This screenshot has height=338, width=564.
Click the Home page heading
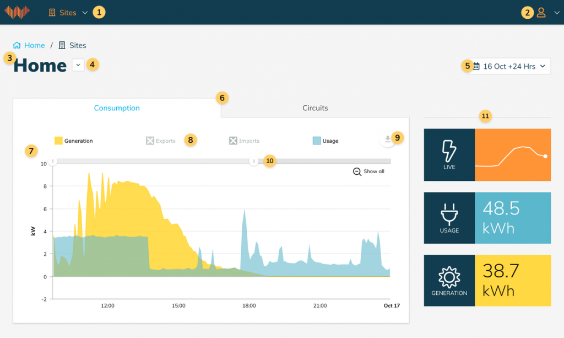[x=40, y=66]
